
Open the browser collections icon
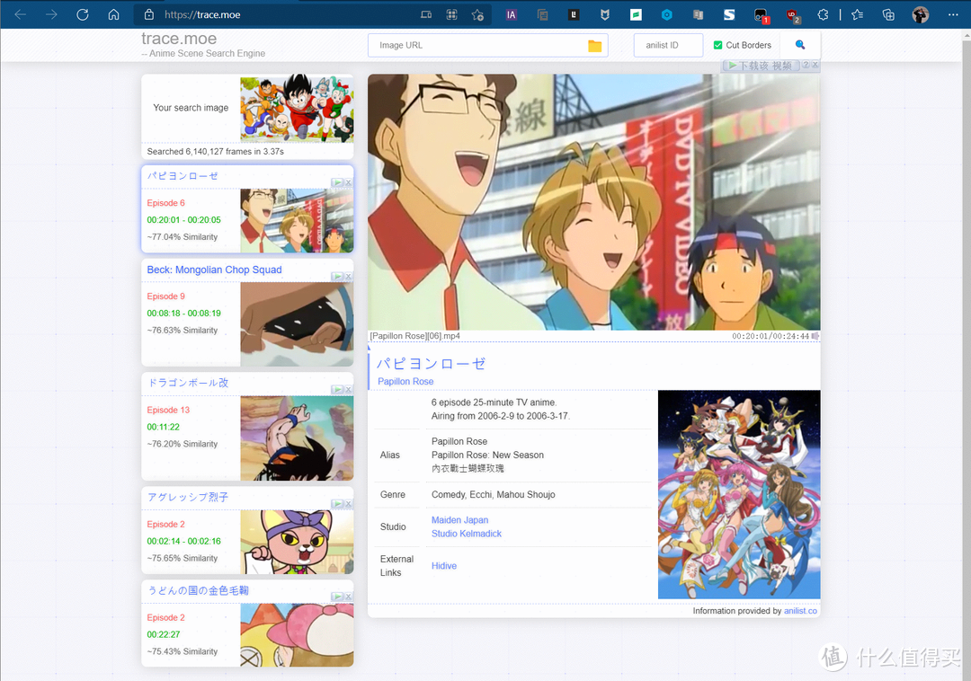pos(888,15)
